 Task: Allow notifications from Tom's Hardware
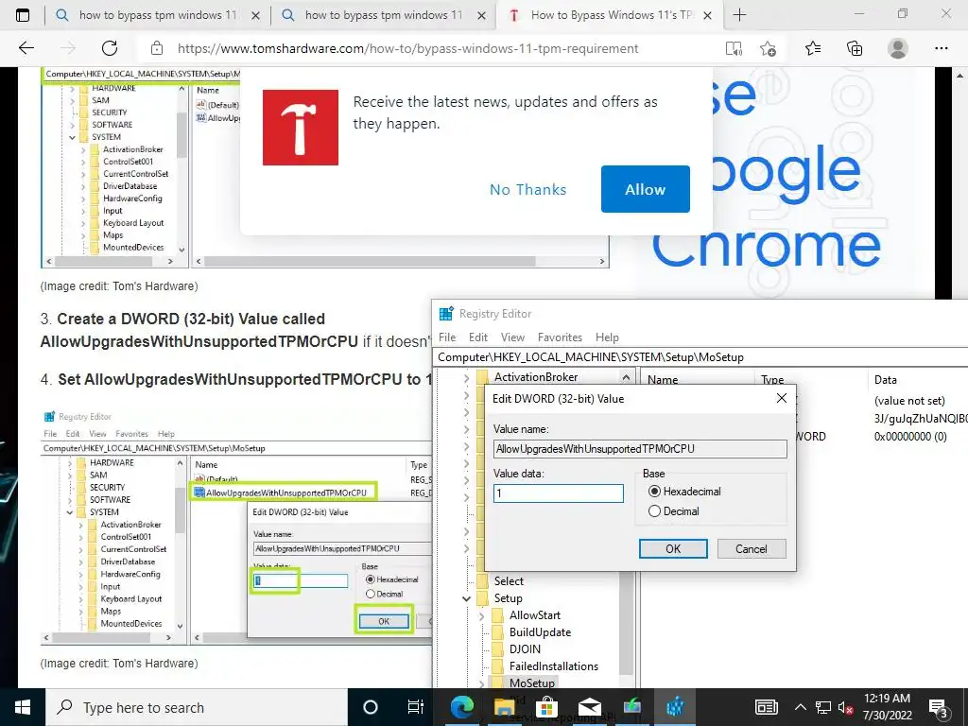645,189
